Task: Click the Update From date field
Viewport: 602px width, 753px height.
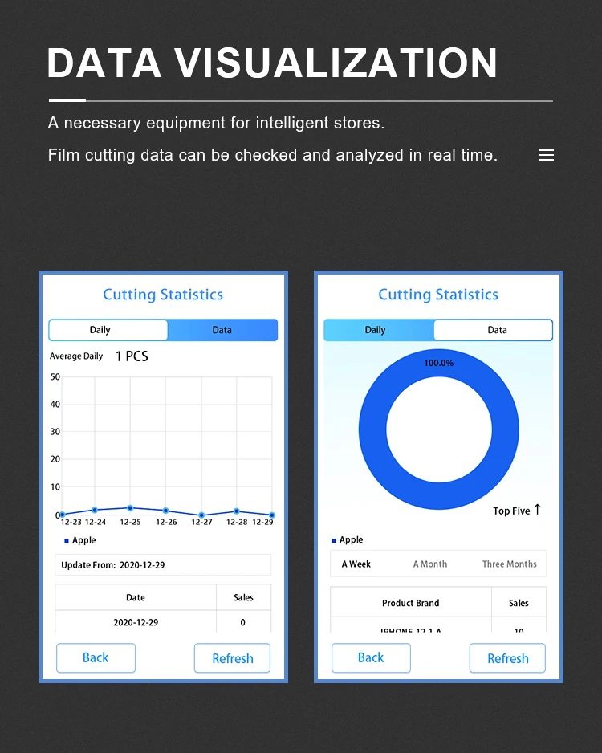Action: tap(163, 565)
